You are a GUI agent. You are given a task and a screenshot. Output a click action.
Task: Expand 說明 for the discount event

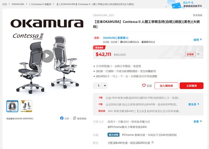click(x=198, y=40)
